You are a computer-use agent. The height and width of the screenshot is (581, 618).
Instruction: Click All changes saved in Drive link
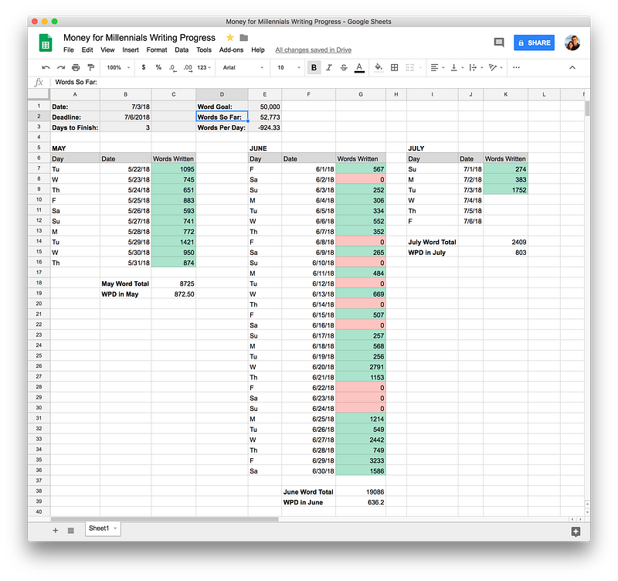click(x=314, y=50)
